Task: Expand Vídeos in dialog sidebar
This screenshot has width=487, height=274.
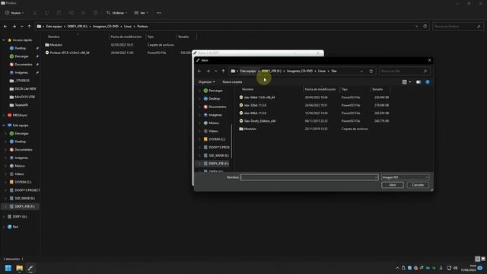Action: tap(199, 131)
